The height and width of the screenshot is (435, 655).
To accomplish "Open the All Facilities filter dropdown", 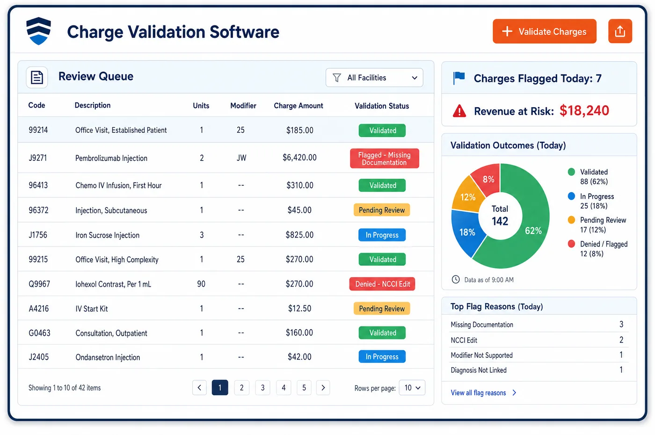I will pos(374,78).
